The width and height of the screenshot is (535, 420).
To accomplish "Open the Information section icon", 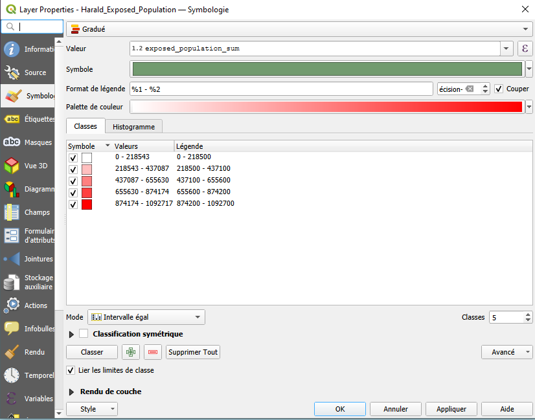I will click(x=12, y=49).
